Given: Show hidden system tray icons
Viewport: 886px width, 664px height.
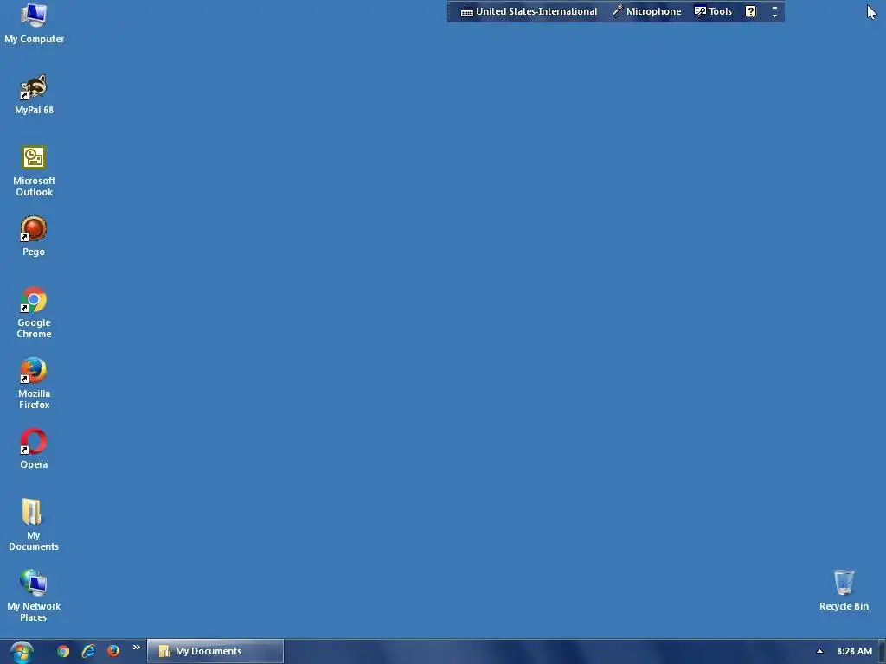Looking at the screenshot, I should [819, 651].
